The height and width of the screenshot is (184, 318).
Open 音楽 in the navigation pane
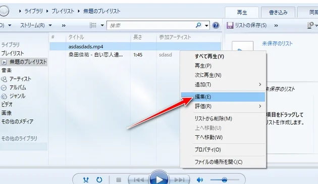point(7,70)
